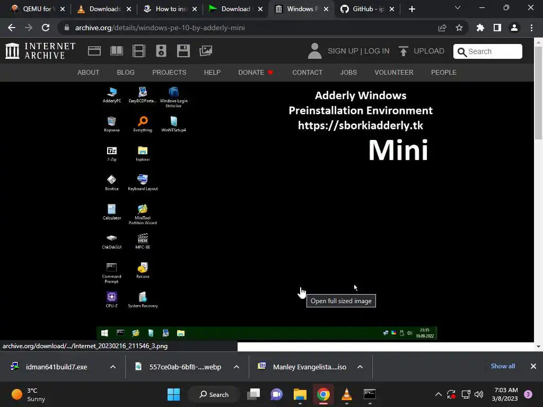Open File Explorer from the taskbar

(300, 394)
